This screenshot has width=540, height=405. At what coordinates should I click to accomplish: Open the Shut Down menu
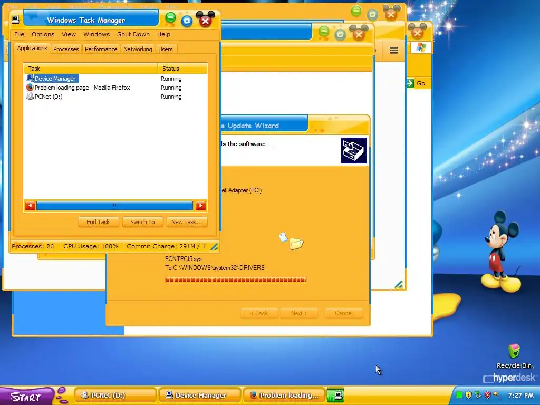coord(133,34)
